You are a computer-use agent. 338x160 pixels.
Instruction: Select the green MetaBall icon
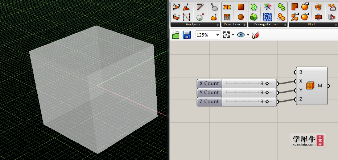281,7
